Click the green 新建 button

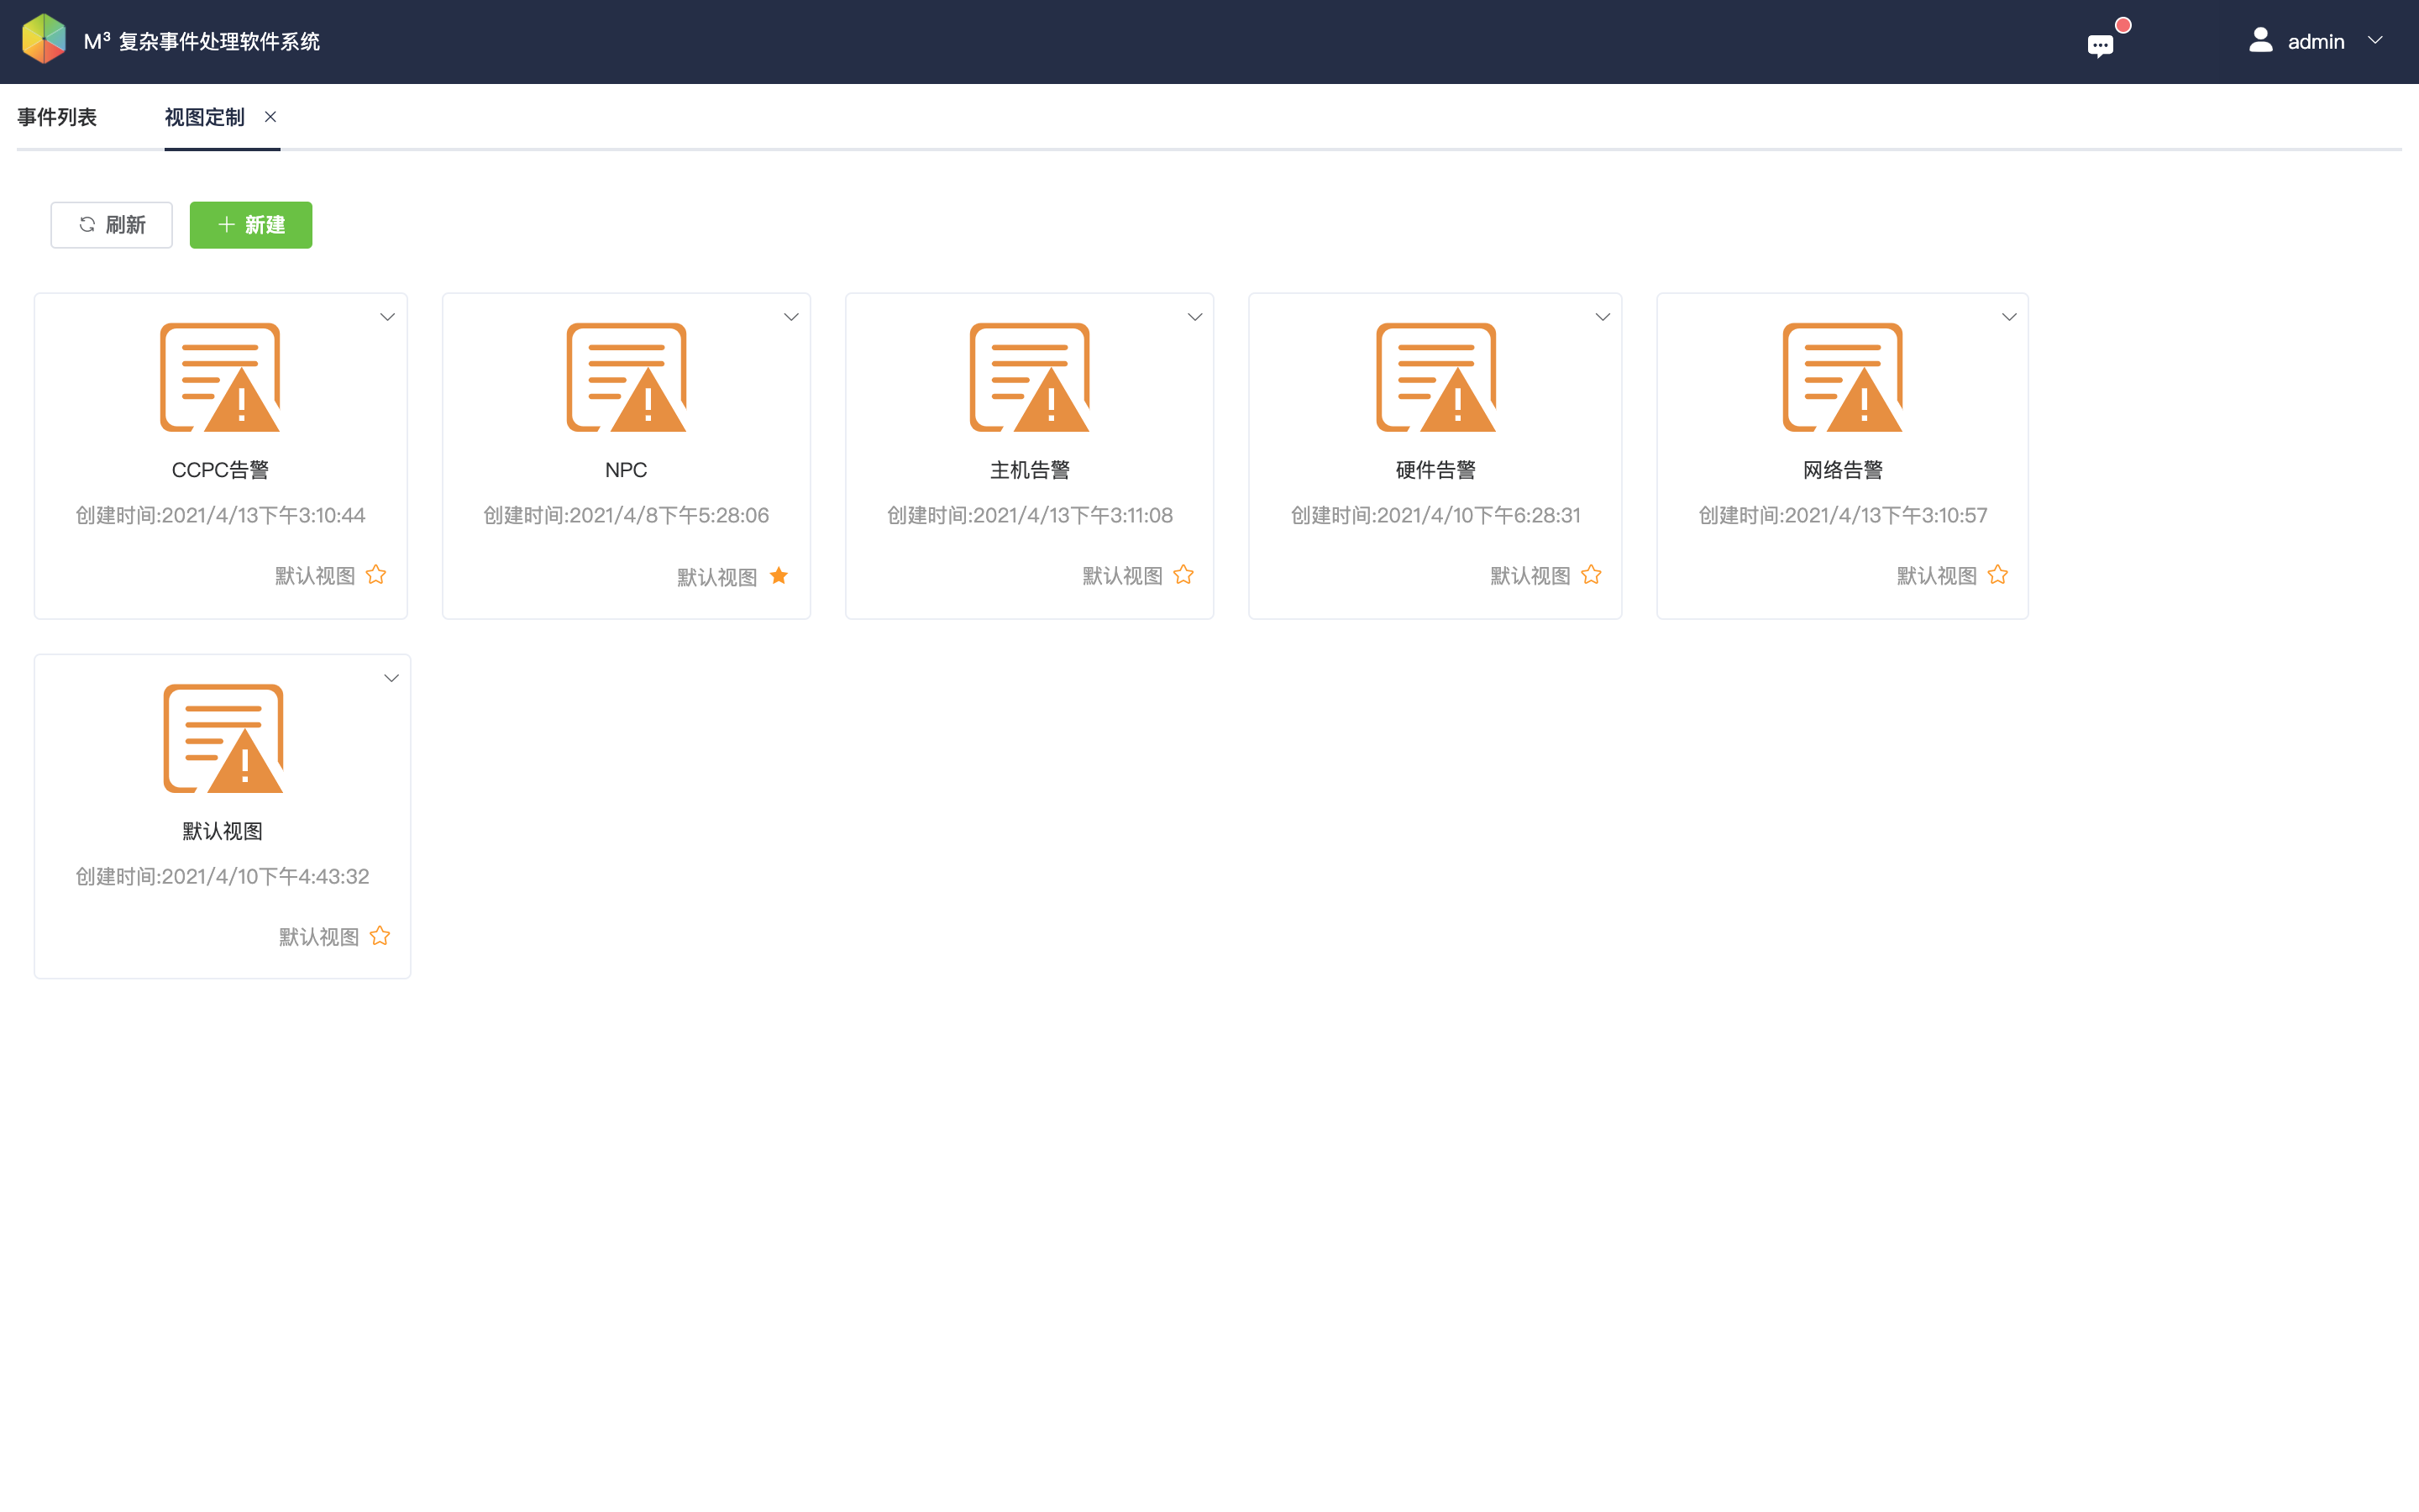pyautogui.click(x=251, y=225)
